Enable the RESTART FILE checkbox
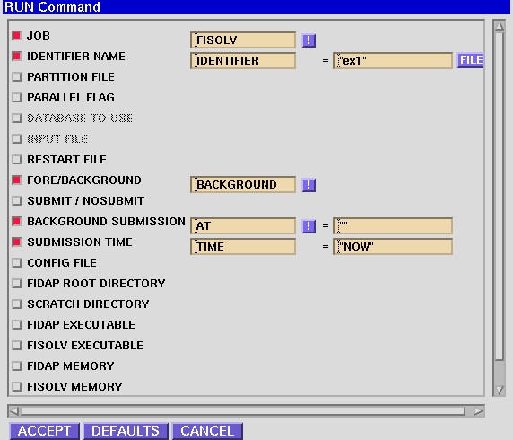The image size is (513, 440). pyautogui.click(x=16, y=160)
